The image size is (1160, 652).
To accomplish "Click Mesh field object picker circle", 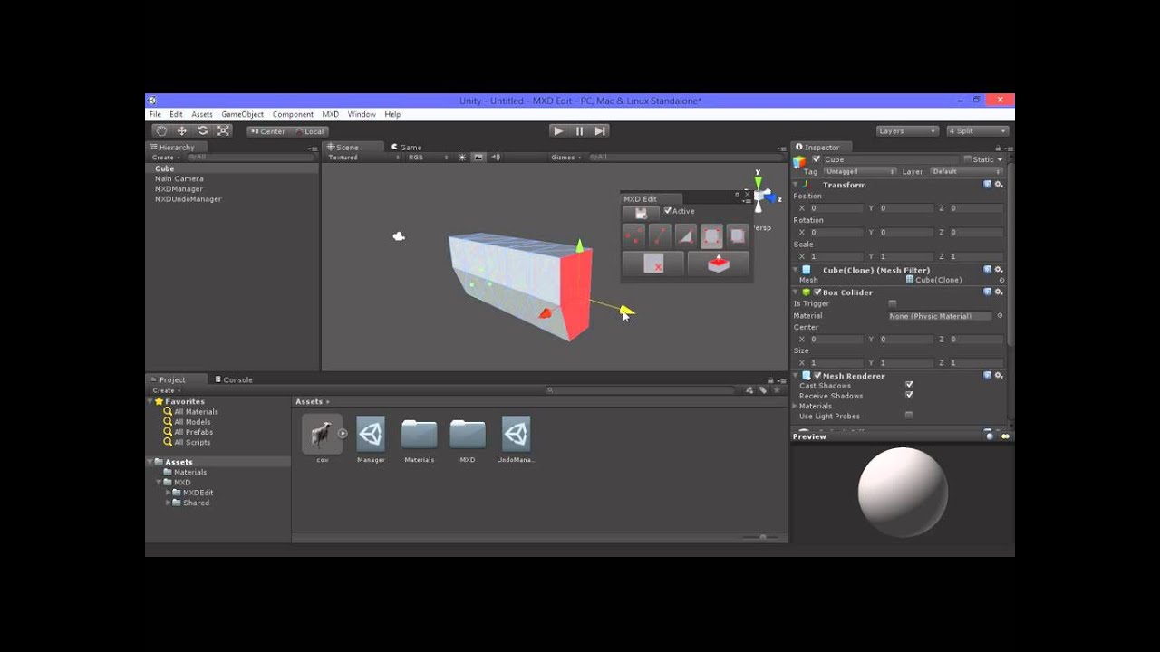I will 1000,281.
